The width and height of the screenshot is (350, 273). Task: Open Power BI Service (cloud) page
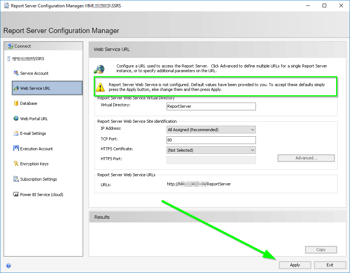click(41, 195)
